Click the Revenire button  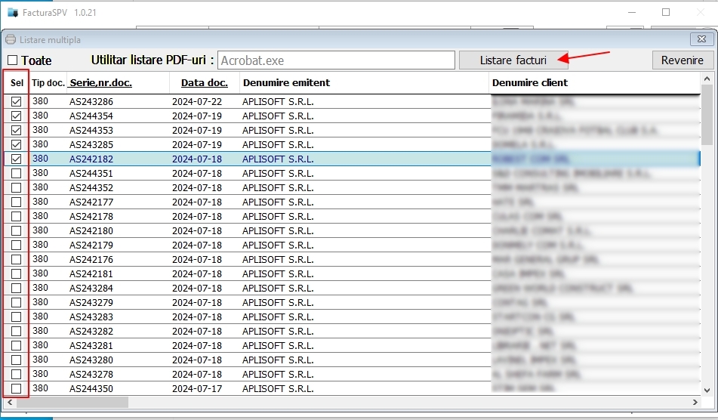coord(682,60)
